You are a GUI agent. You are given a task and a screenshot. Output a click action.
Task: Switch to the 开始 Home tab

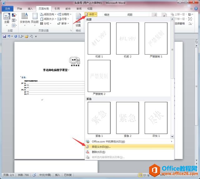[x=19, y=9]
